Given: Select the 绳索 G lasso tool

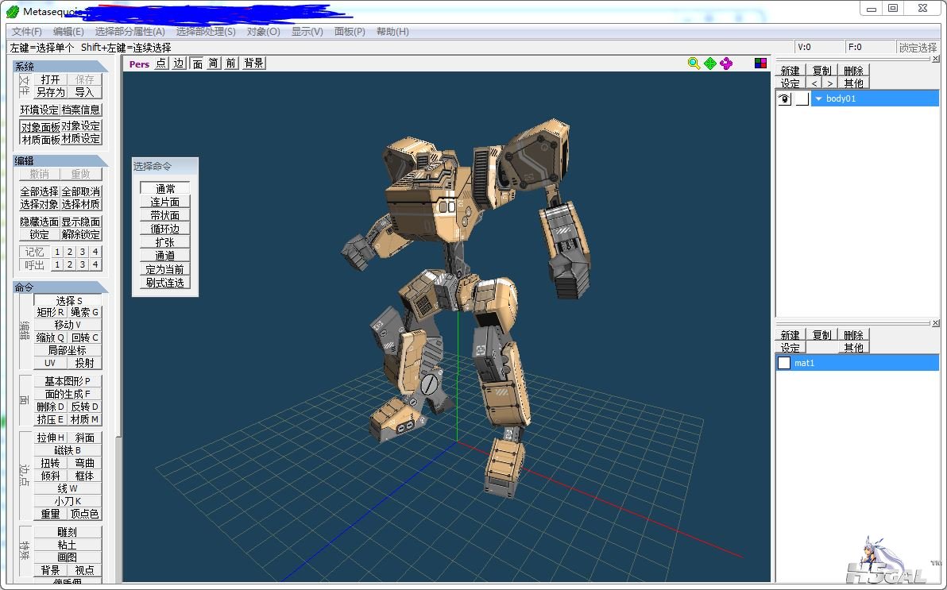Looking at the screenshot, I should [x=84, y=312].
